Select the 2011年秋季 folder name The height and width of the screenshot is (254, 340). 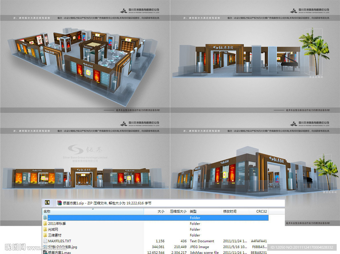pyautogui.click(x=57, y=223)
